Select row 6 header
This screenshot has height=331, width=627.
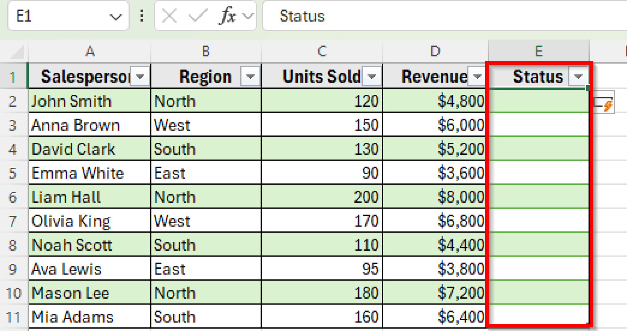pos(13,197)
